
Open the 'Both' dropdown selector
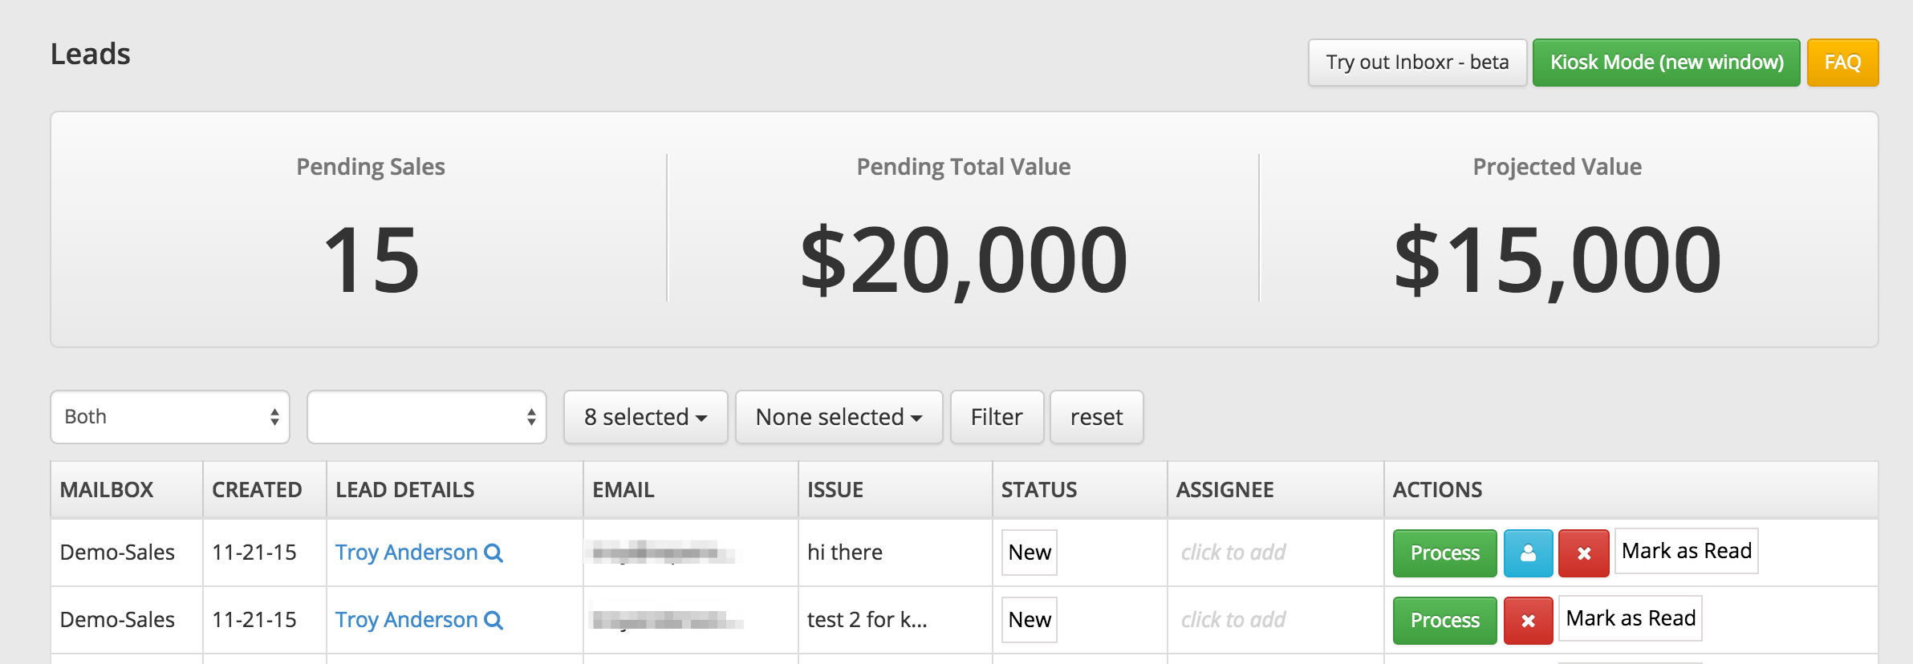(170, 417)
